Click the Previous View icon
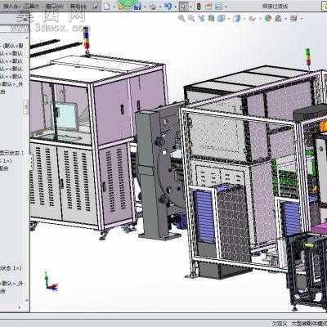The image size is (327, 327). (202, 18)
